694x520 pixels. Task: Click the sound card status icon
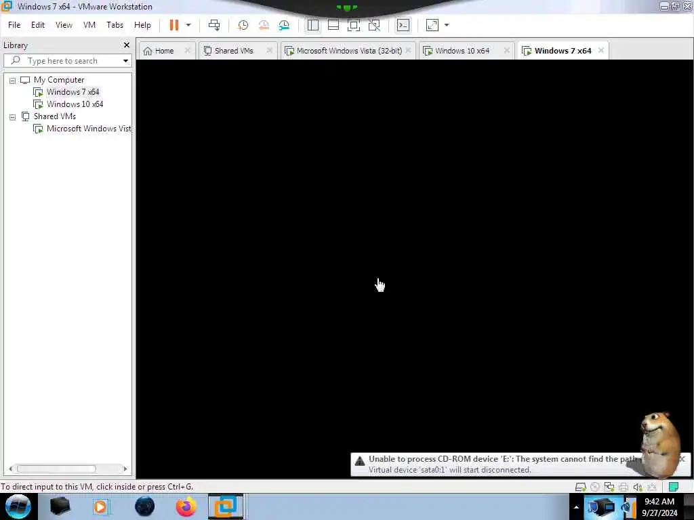(637, 487)
